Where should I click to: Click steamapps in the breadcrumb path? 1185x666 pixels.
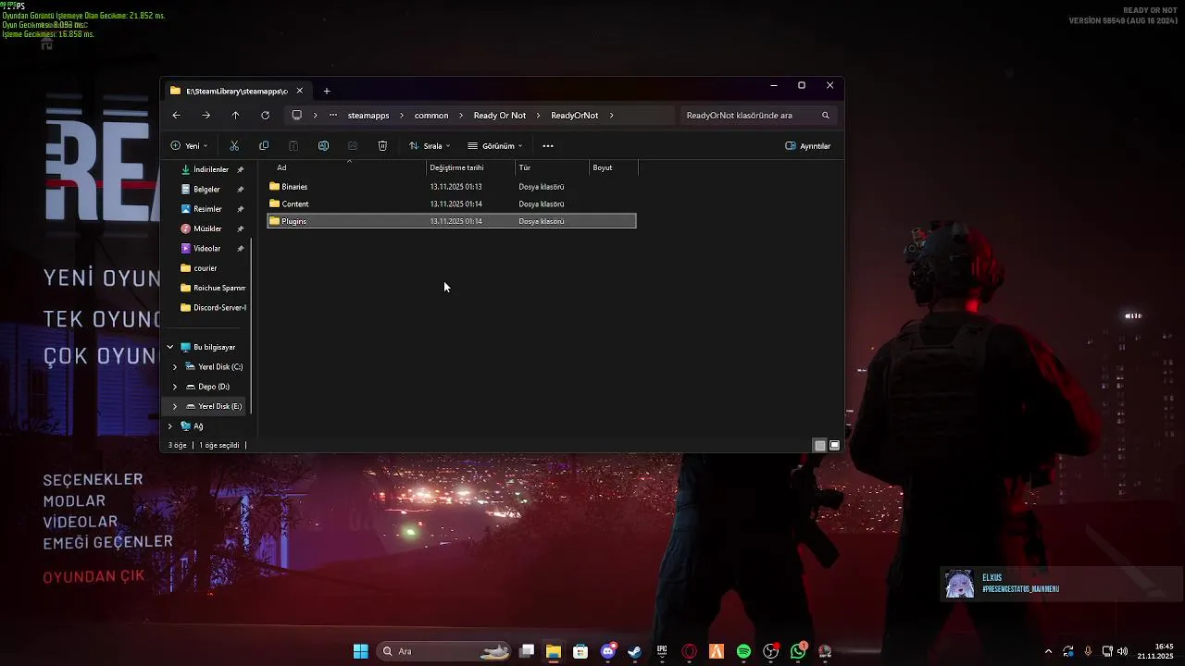(x=368, y=116)
